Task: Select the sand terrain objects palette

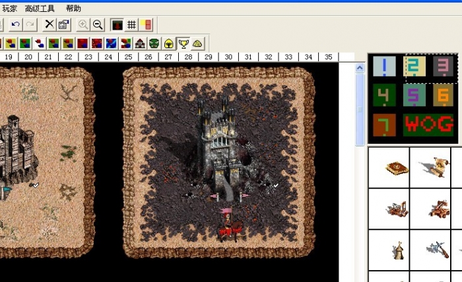Action: 11,43
